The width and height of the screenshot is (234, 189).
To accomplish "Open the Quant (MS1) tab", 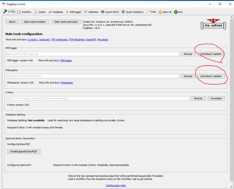I will [110, 12].
